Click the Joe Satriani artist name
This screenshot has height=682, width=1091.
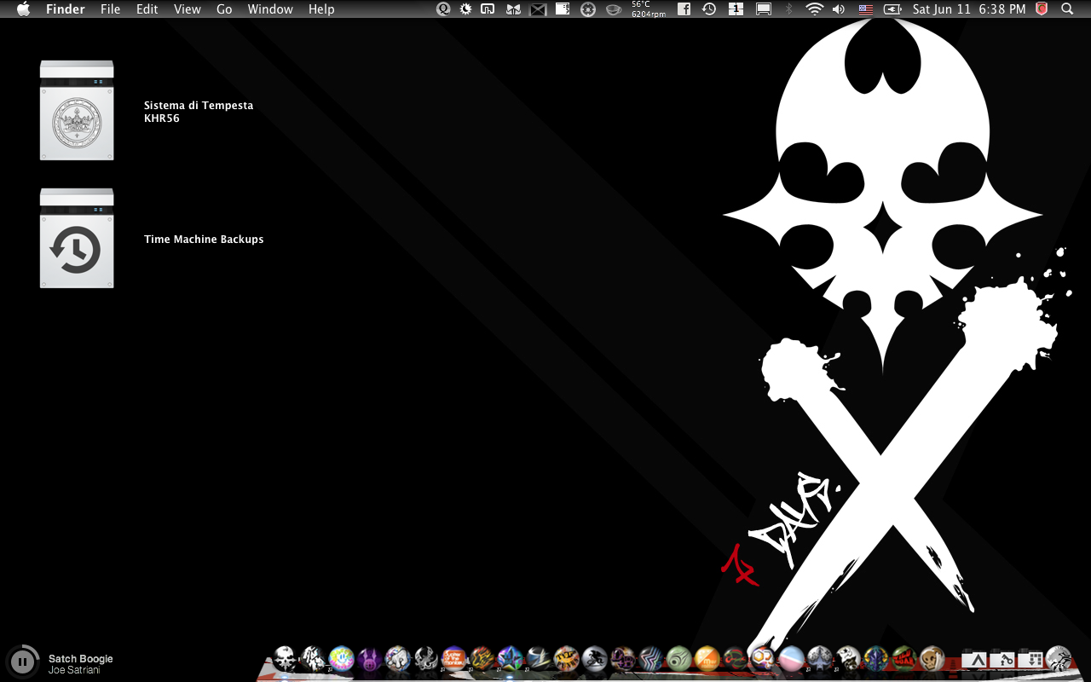point(75,671)
